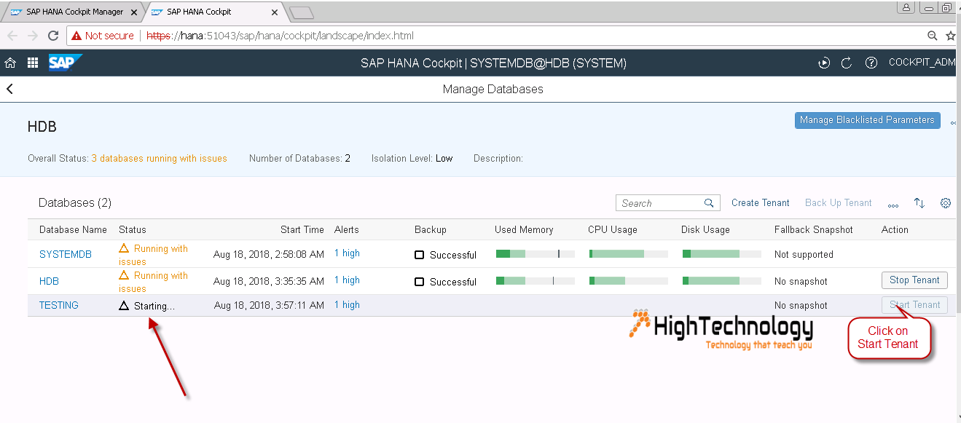Click the TESTING Starting status triangle
The image size is (961, 423).
124,306
